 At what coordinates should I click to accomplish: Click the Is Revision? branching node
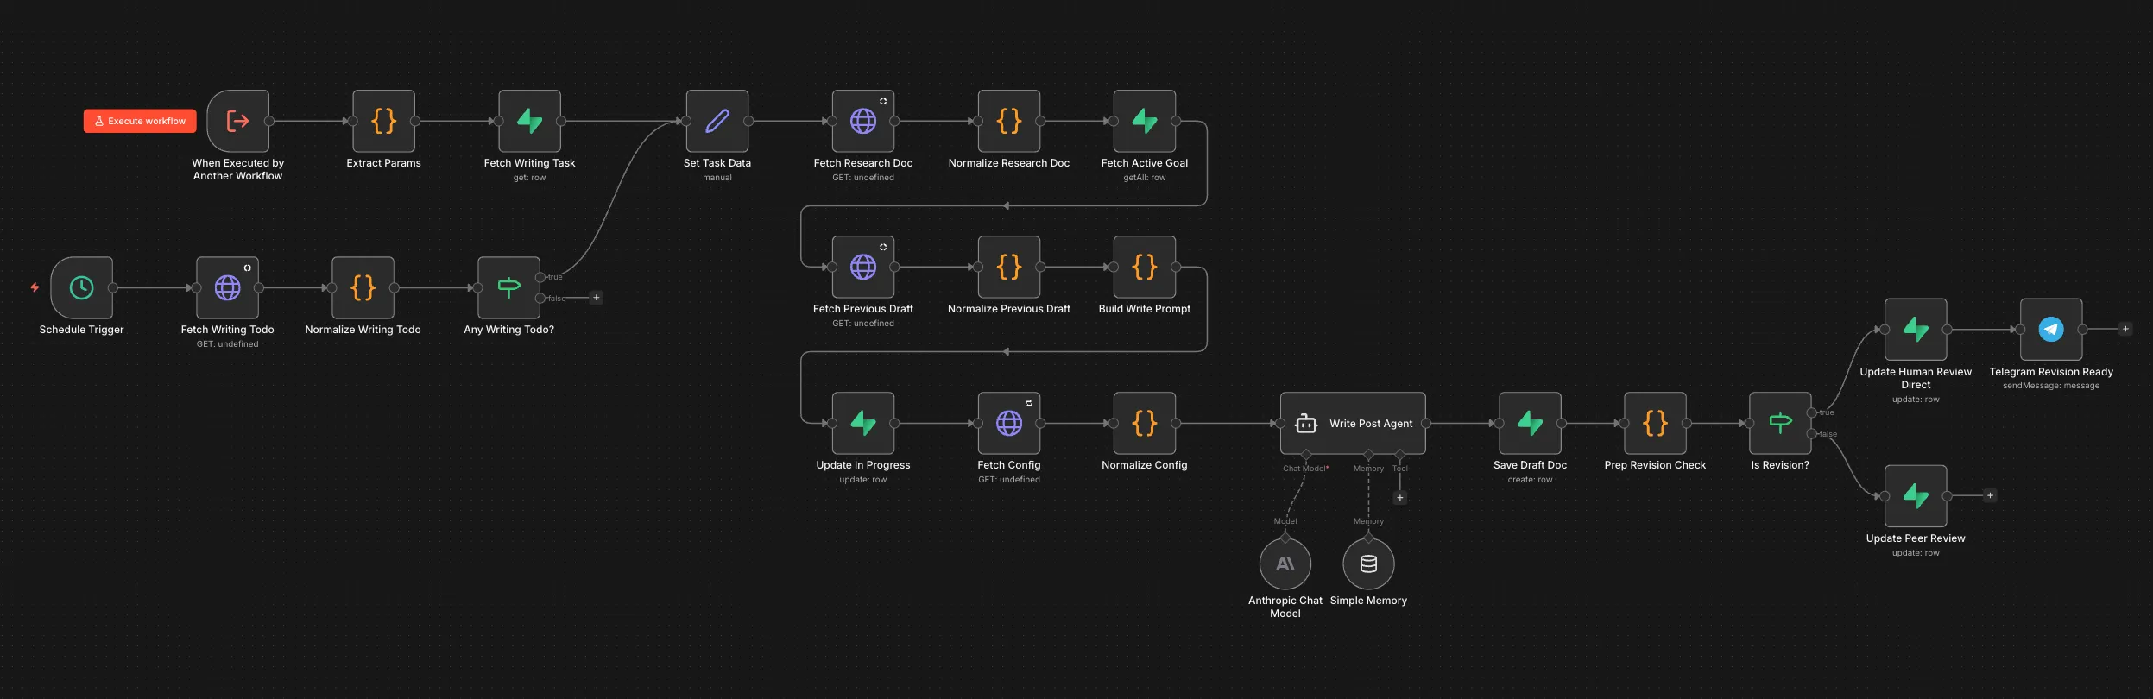tap(1779, 424)
